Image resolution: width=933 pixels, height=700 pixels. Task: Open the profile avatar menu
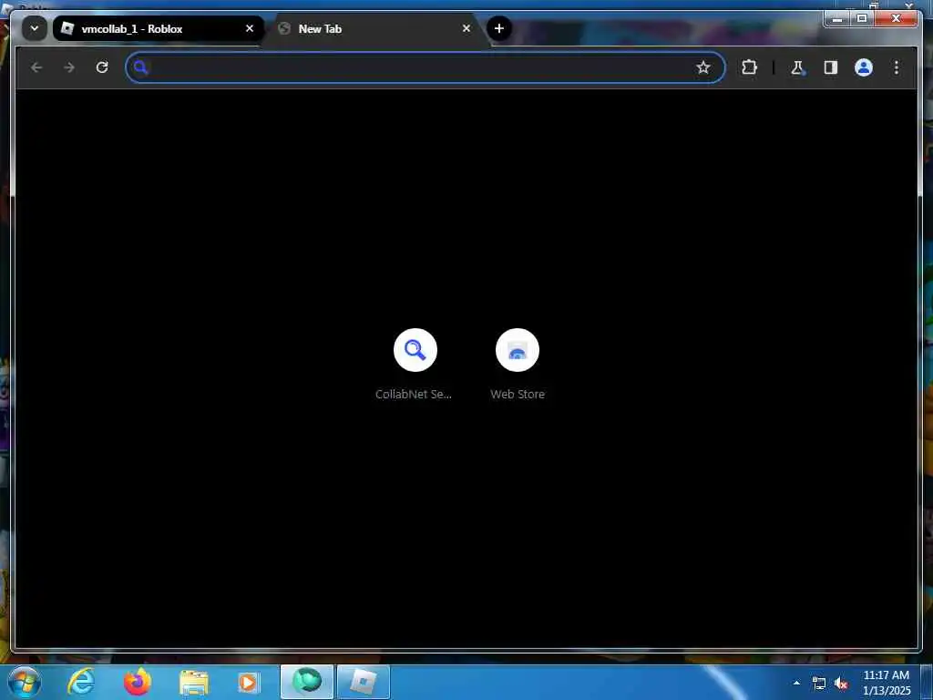(x=864, y=67)
